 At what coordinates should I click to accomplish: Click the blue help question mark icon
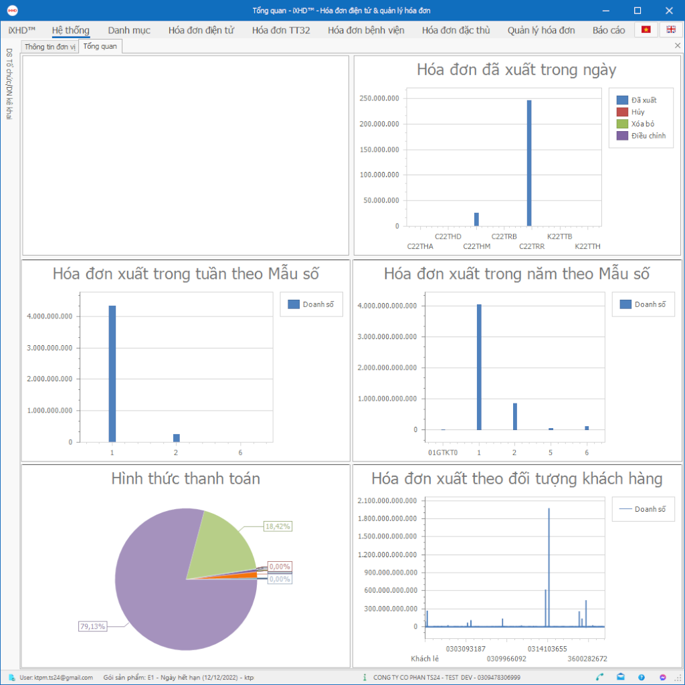click(642, 677)
